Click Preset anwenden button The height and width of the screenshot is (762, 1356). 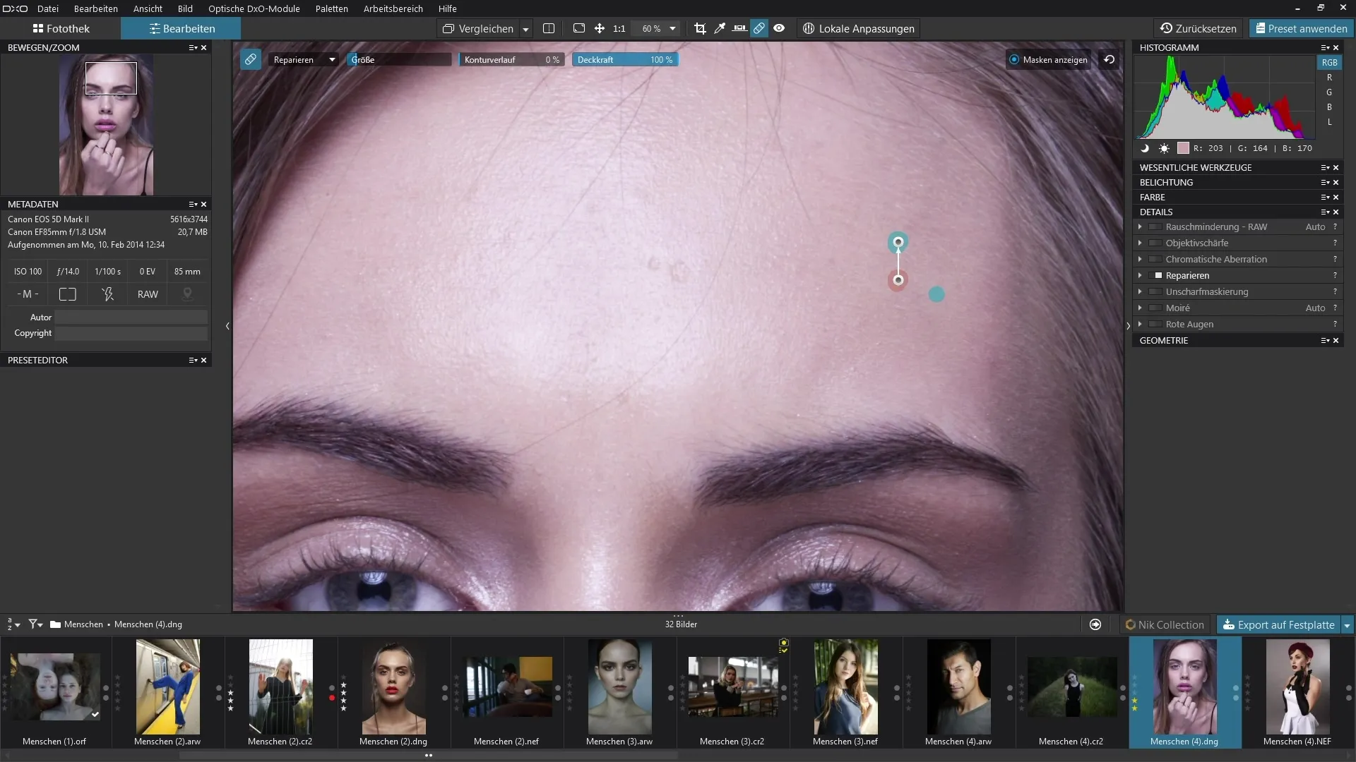pyautogui.click(x=1301, y=28)
